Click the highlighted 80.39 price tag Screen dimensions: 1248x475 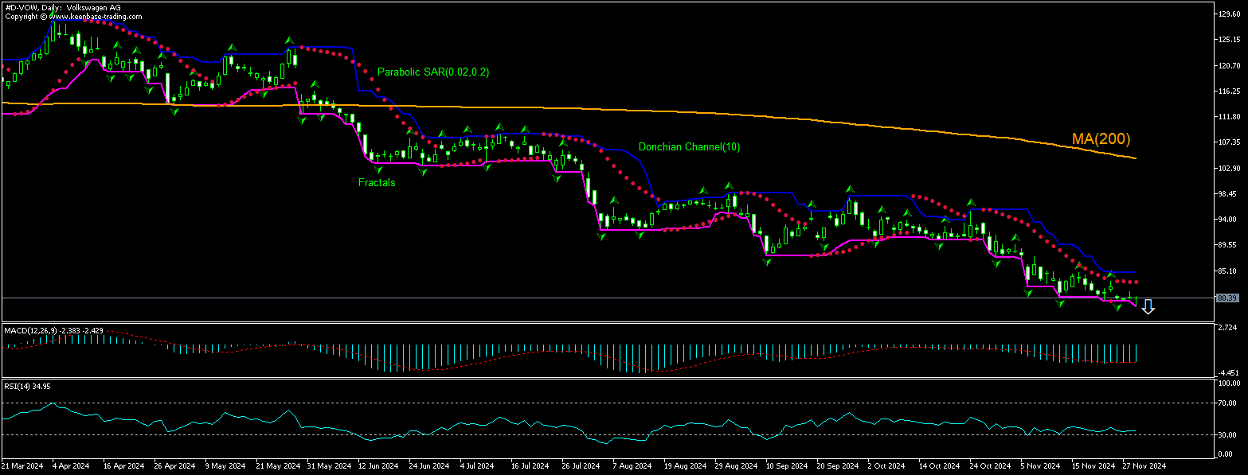pyautogui.click(x=1229, y=298)
